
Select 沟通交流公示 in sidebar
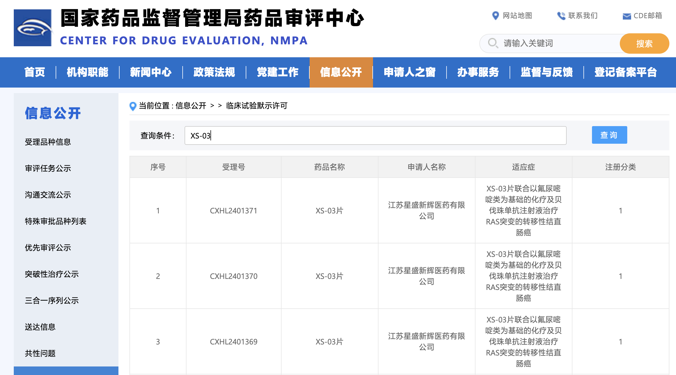coord(48,195)
